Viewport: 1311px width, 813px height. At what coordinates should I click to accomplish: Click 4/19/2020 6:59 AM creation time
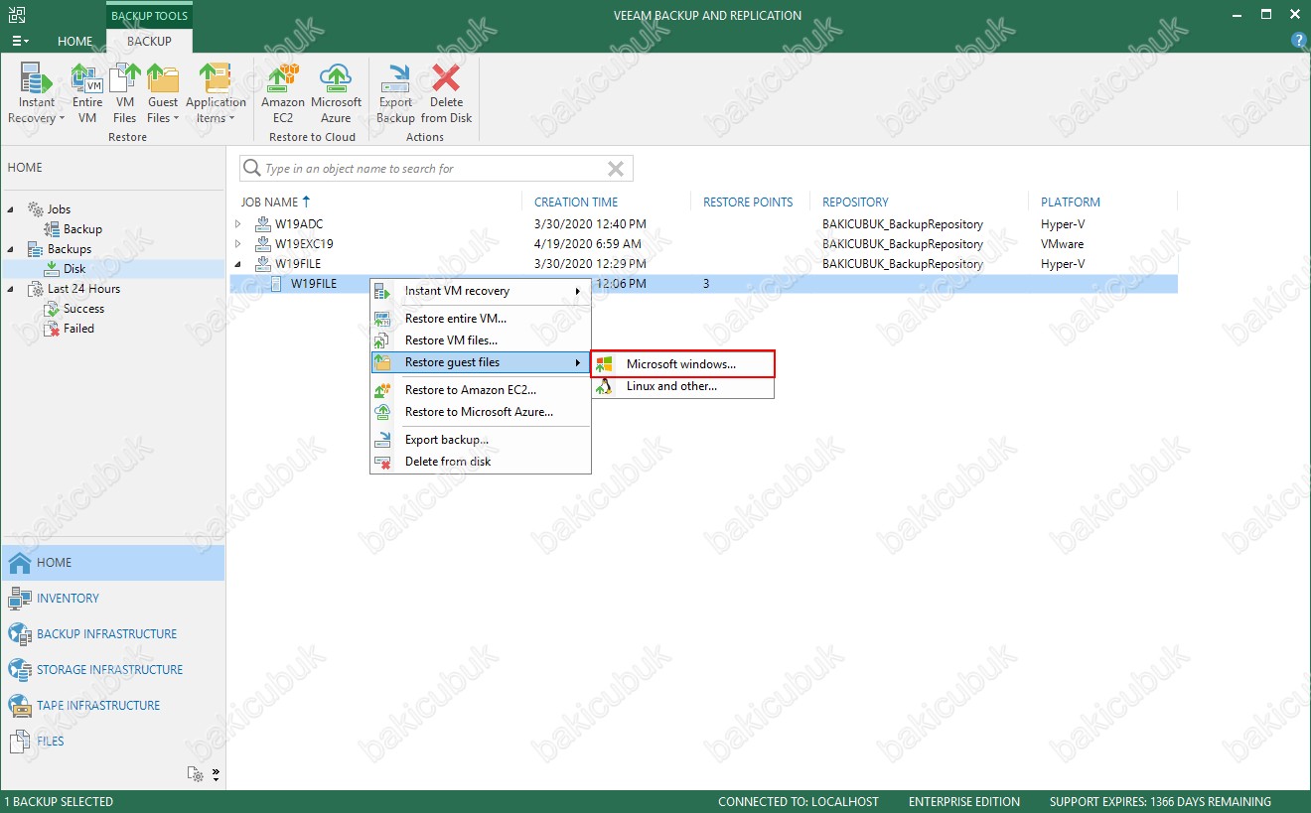point(588,244)
